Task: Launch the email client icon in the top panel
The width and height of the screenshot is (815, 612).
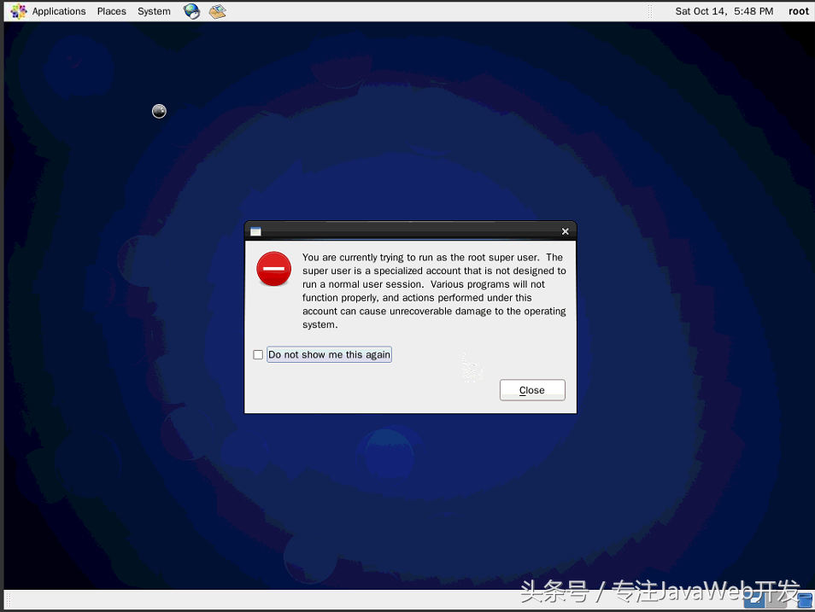Action: (x=217, y=11)
